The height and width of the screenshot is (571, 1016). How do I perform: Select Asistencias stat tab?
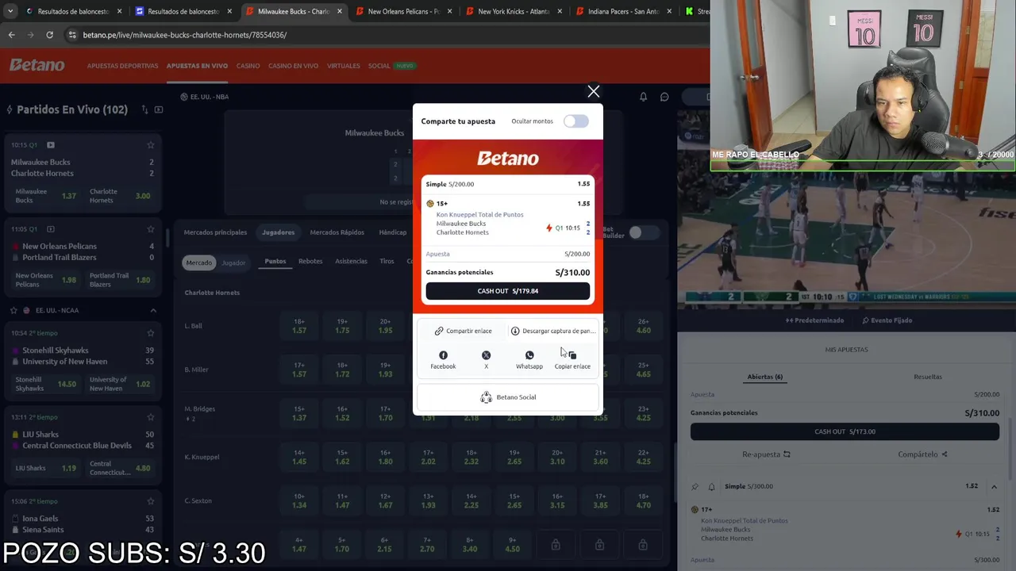tap(351, 261)
